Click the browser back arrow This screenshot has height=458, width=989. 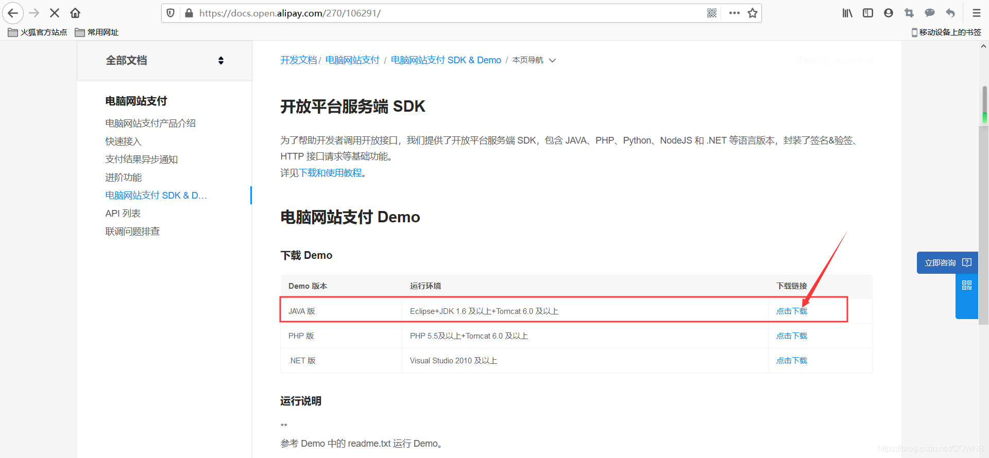13,13
